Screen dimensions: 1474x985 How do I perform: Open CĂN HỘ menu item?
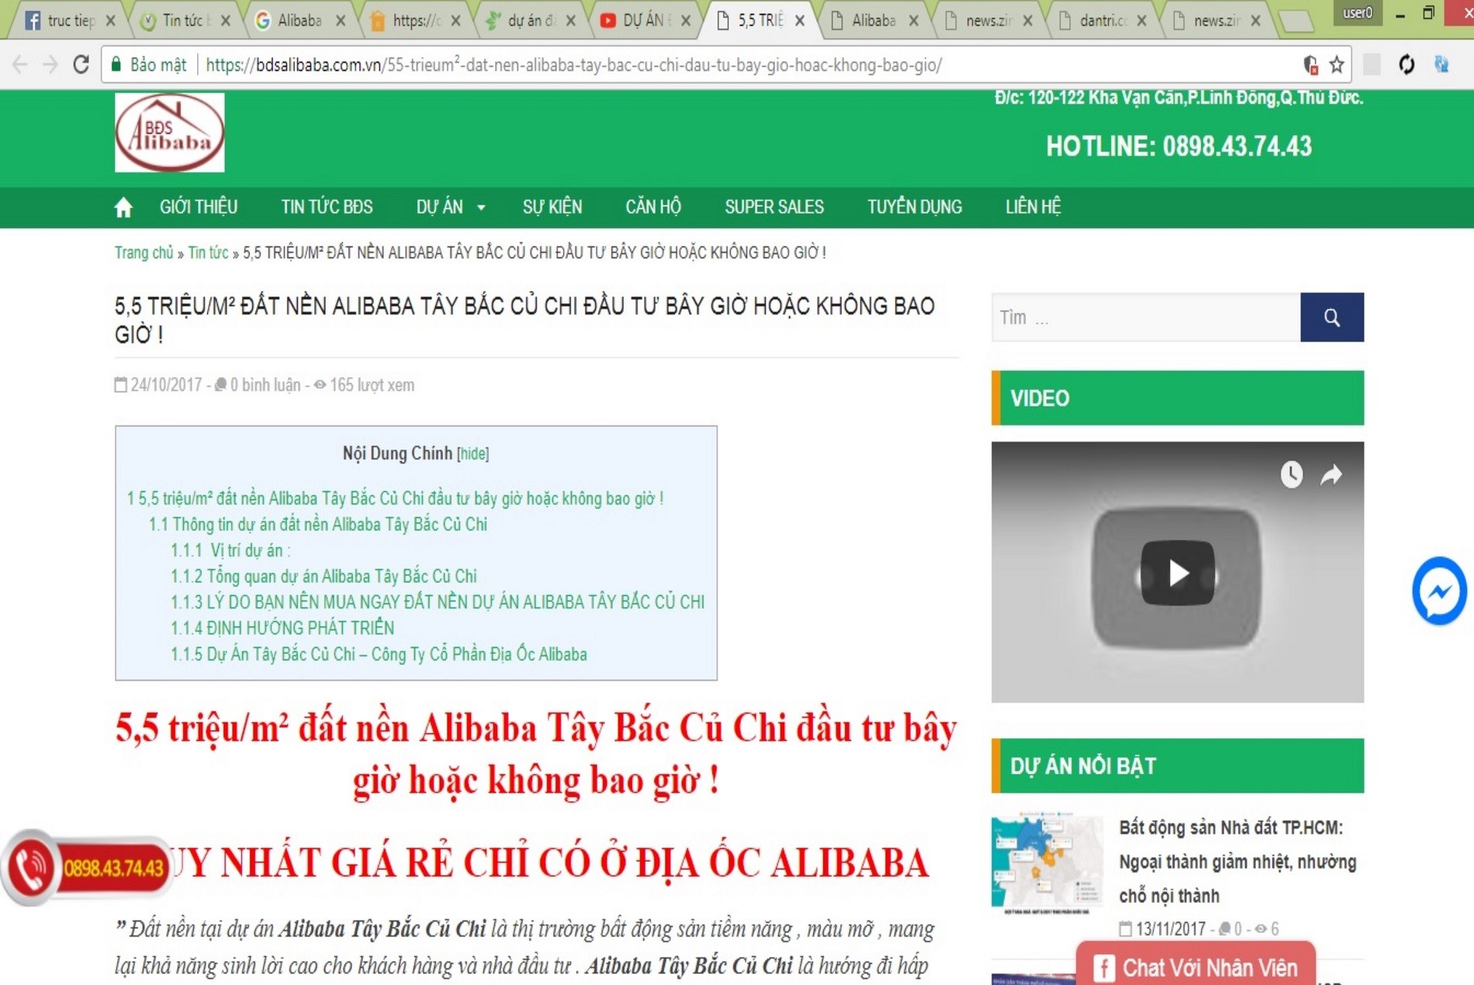[653, 207]
